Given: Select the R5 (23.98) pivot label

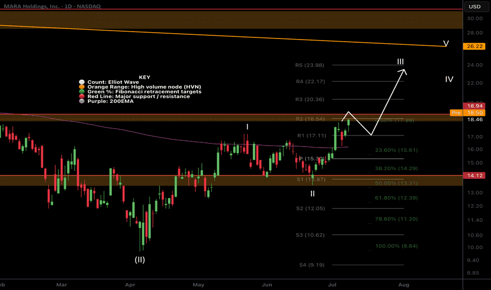Looking at the screenshot, I should [310, 65].
